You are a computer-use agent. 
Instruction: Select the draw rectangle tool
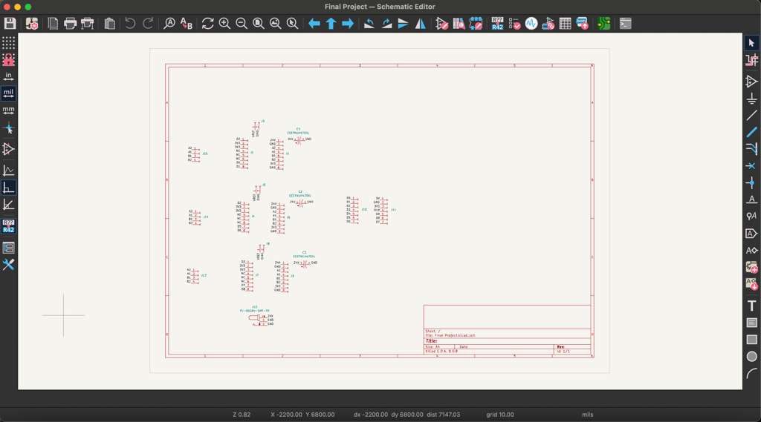pyautogui.click(x=751, y=339)
